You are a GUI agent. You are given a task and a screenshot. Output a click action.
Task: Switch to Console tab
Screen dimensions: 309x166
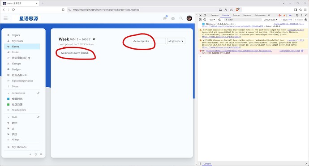pos(225,15)
